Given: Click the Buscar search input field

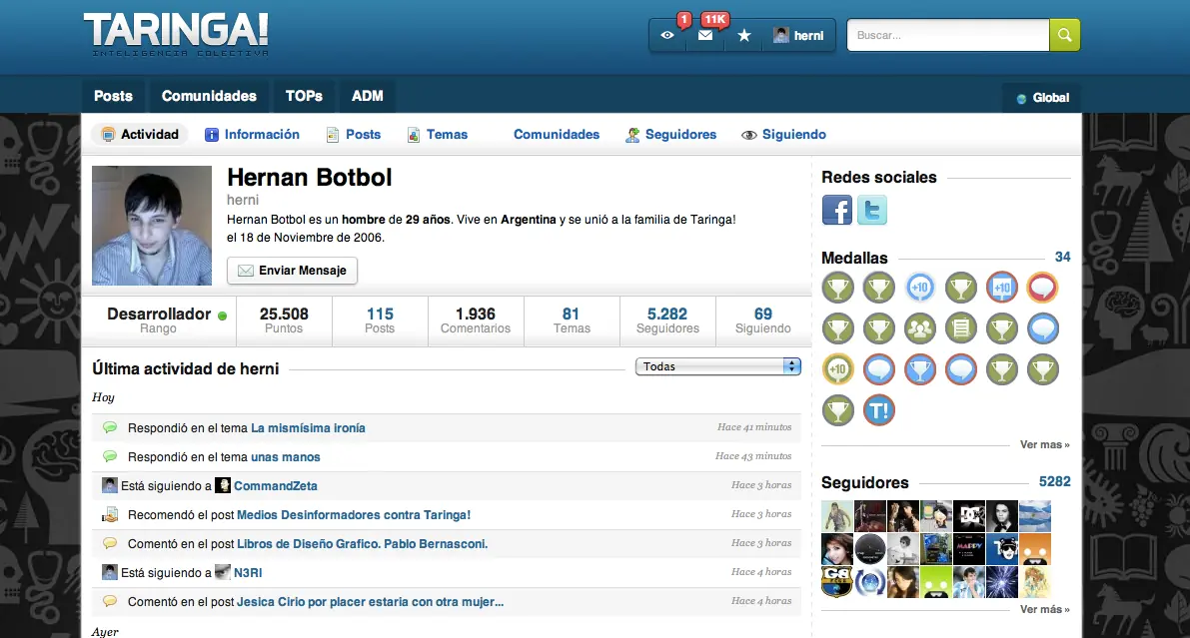Looking at the screenshot, I should (x=948, y=35).
